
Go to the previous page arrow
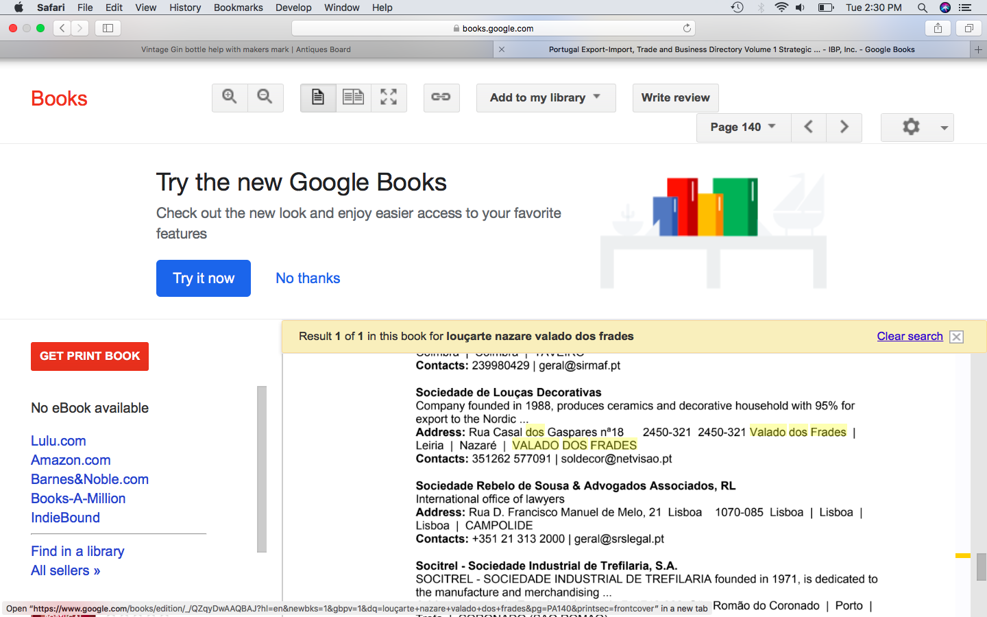click(x=809, y=127)
